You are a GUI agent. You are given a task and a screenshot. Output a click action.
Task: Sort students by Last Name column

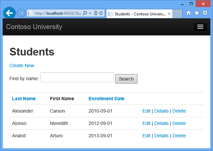(24, 99)
